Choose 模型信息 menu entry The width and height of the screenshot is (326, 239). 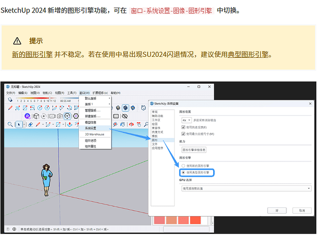[x=95, y=122]
